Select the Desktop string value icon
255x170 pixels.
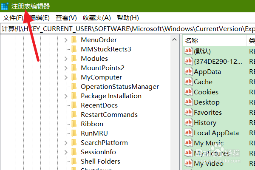[189, 102]
